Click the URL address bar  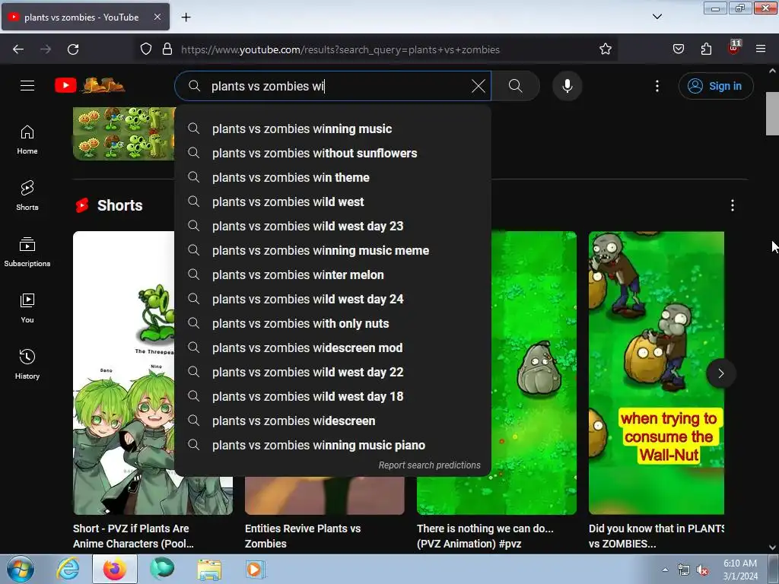point(376,49)
